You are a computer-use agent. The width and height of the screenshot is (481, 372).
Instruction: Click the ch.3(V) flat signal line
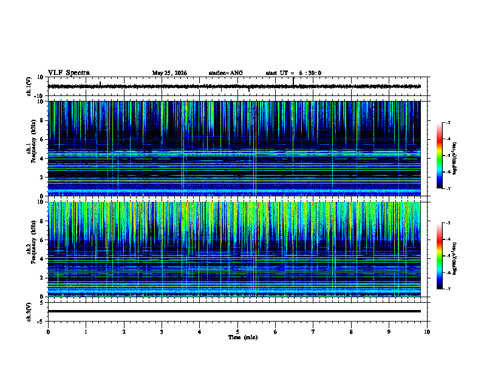[234, 311]
